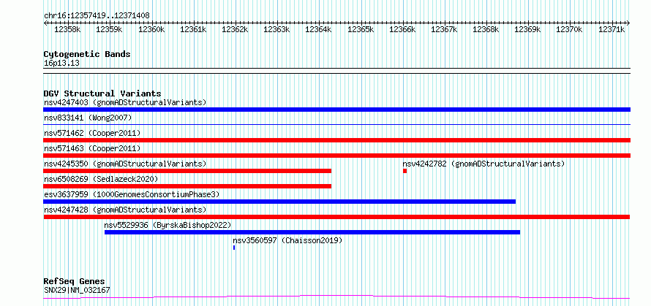651x306 pixels.
Task: Click the small red nsv4242782 variant marker
Action: click(x=404, y=171)
